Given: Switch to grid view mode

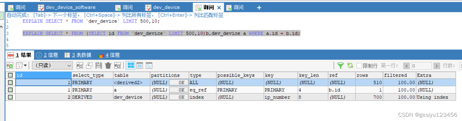Looking at the screenshot, I should [x=131, y=65].
